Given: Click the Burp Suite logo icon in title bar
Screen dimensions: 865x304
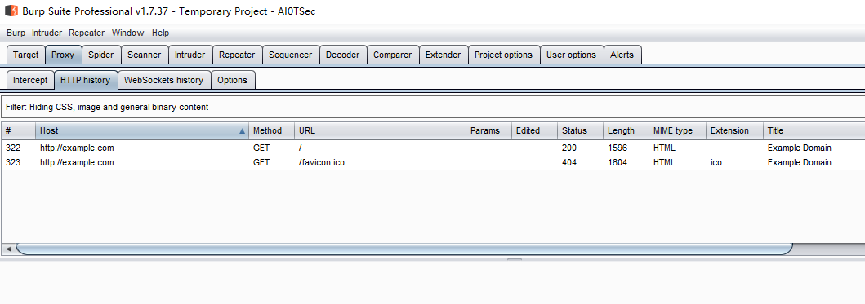Looking at the screenshot, I should 11,11.
